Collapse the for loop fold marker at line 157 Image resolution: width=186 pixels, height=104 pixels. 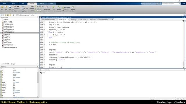pos(48,32)
